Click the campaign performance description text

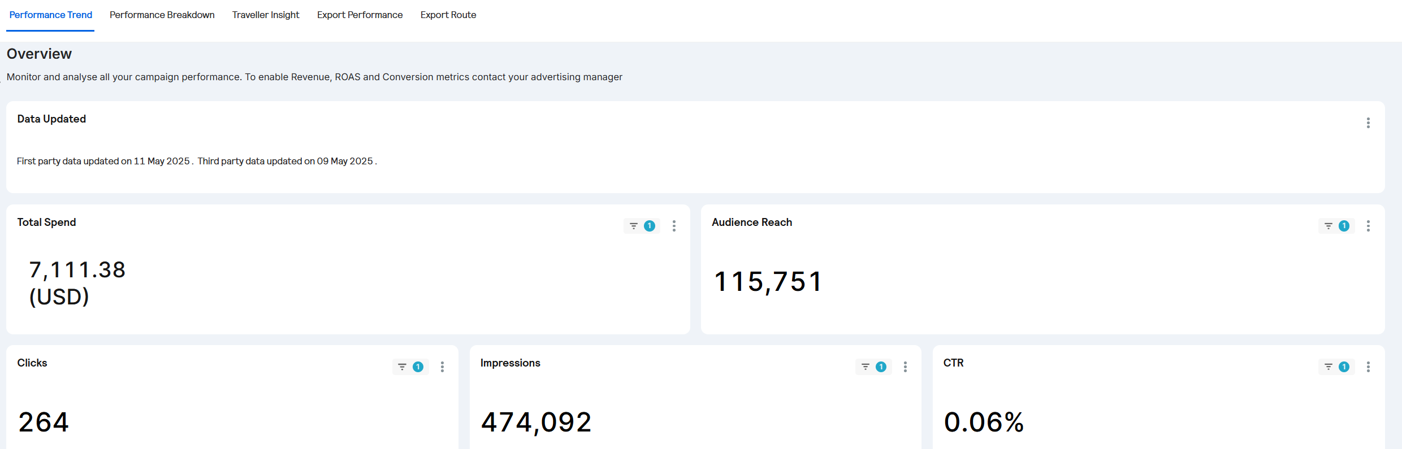click(x=314, y=77)
